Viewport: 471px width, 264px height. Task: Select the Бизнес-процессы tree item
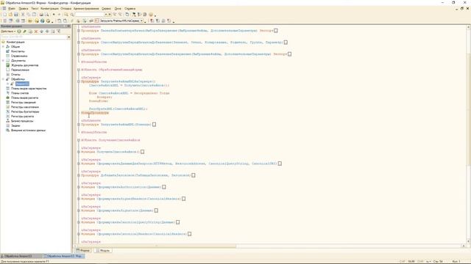[x=22, y=121]
